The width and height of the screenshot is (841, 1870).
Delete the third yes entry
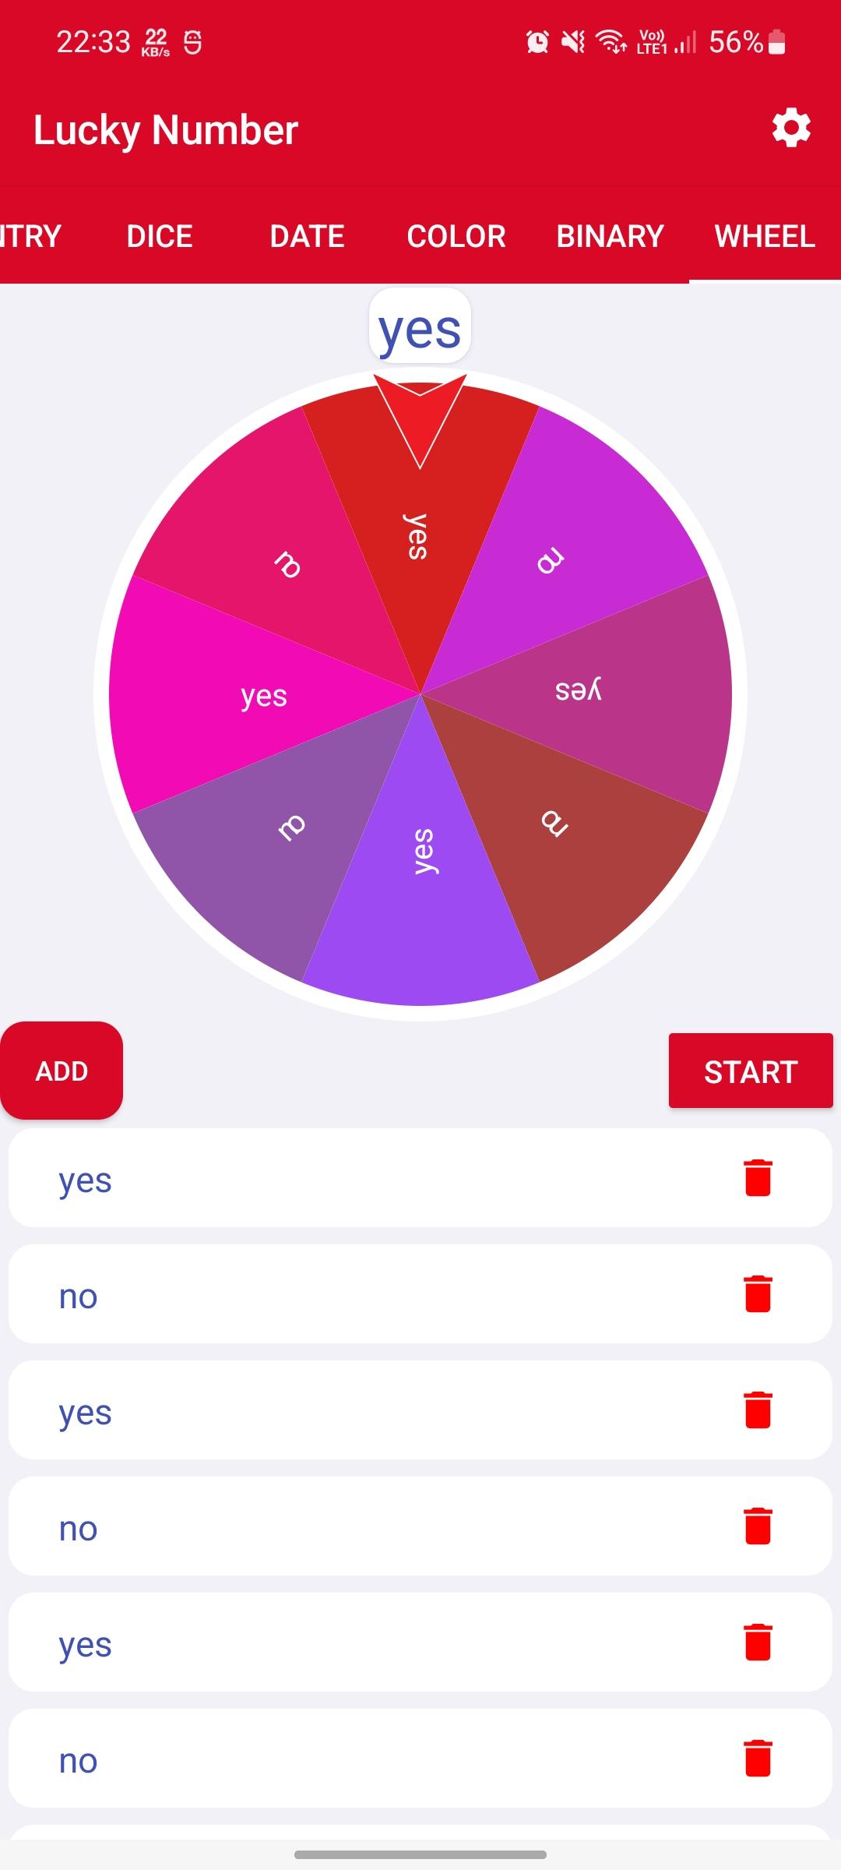coord(758,1642)
